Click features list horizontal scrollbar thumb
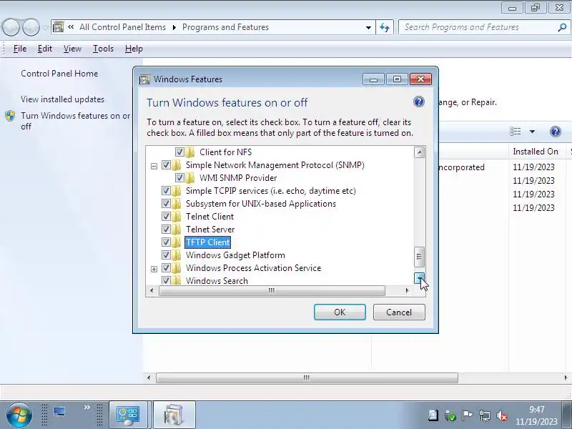Screen dimensions: 572x429 tap(272, 290)
